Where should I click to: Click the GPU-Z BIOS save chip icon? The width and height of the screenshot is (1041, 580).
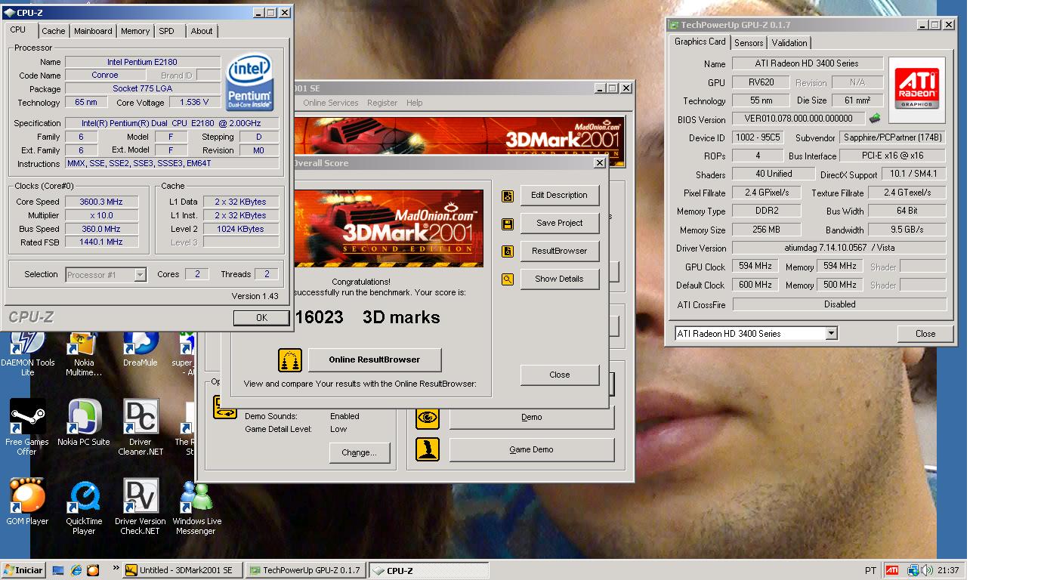click(875, 119)
